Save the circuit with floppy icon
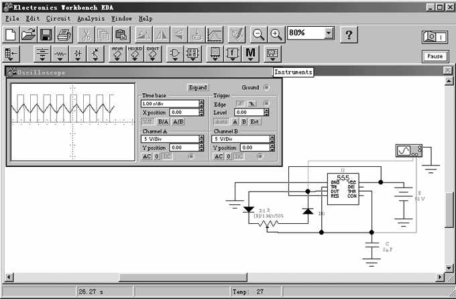Screen dimensions: 456x299 [46, 35]
